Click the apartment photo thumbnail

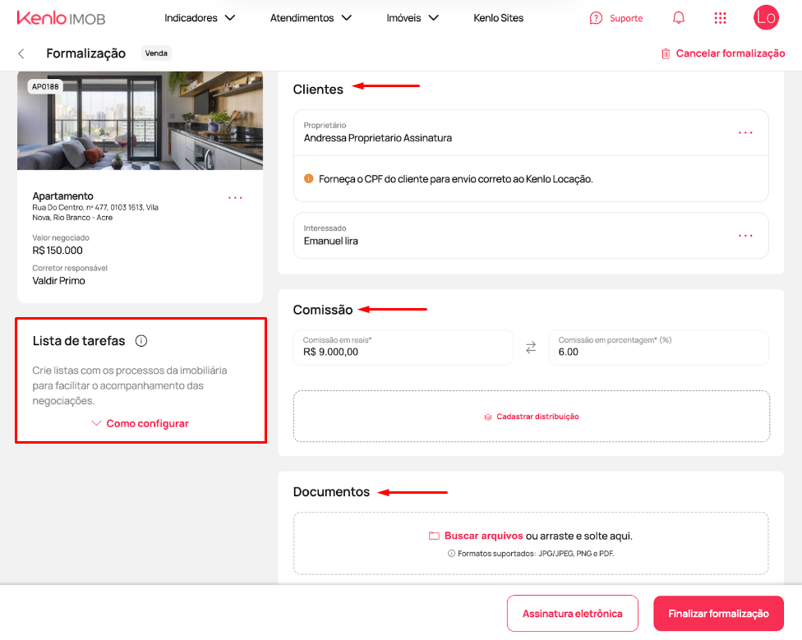point(141,121)
